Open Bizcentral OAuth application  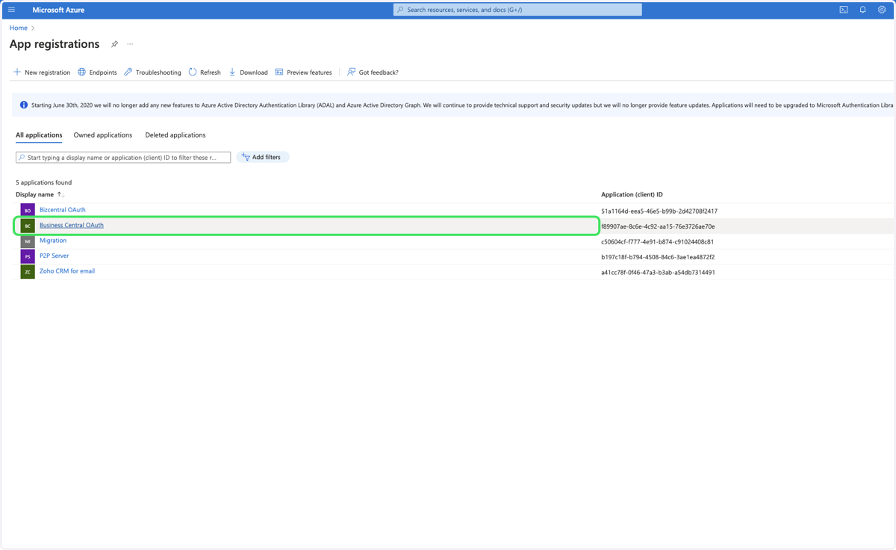pyautogui.click(x=63, y=210)
